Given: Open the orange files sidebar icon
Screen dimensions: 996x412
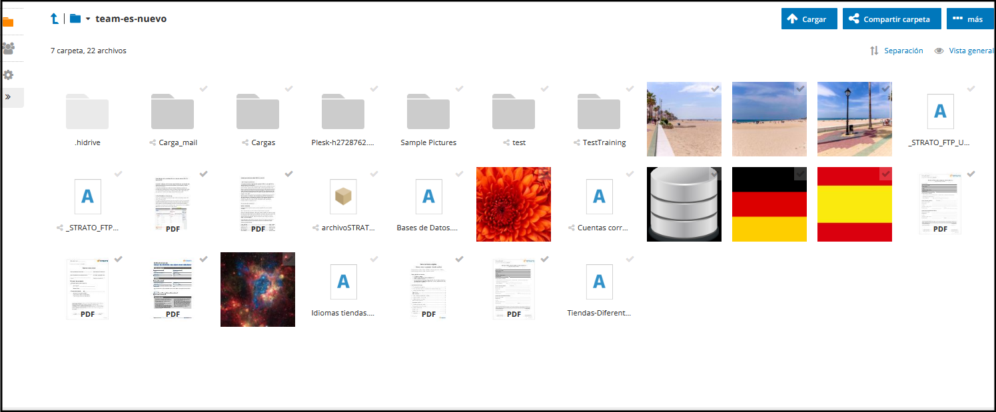Looking at the screenshot, I should pyautogui.click(x=9, y=22).
